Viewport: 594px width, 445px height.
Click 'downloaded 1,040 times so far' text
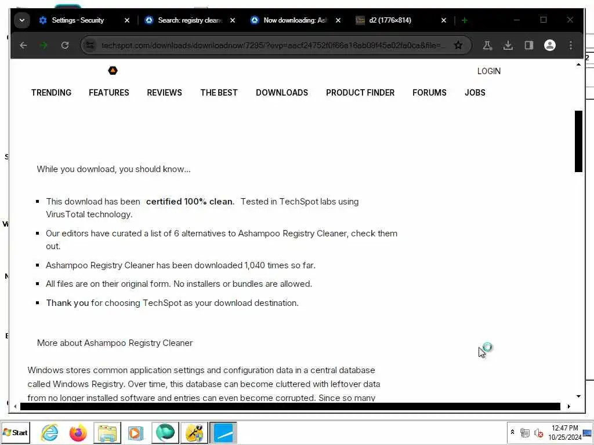coord(255,265)
